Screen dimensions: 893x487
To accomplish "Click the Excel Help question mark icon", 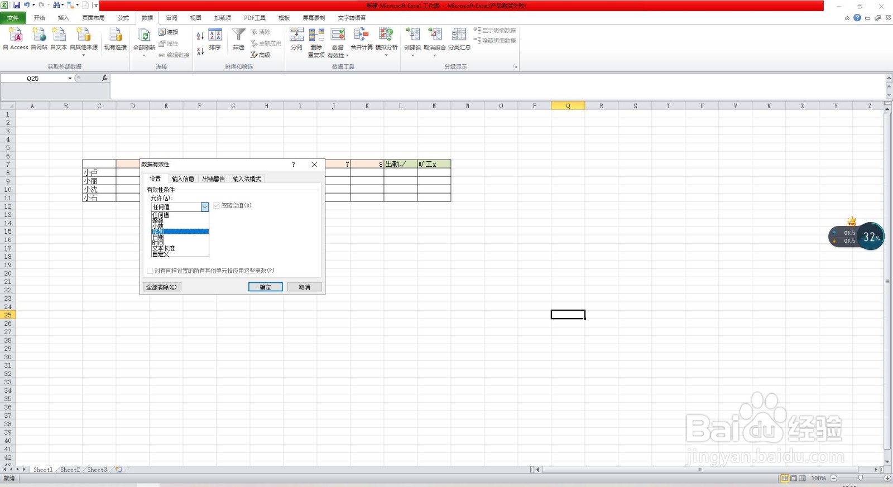I will click(x=857, y=18).
